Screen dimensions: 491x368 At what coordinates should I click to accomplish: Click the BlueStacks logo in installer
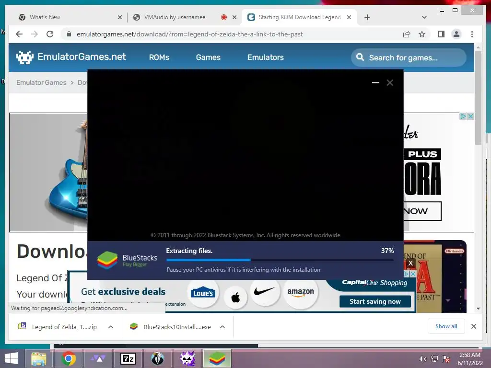[107, 260]
